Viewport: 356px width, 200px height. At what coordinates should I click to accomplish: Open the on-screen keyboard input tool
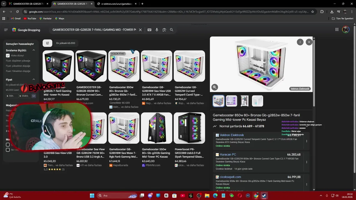tap(149, 30)
